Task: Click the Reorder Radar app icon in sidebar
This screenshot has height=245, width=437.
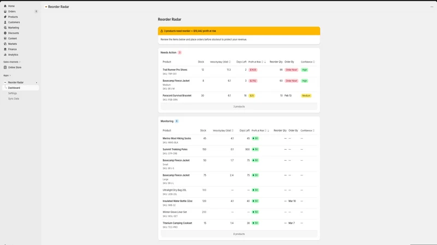Action: point(5,82)
